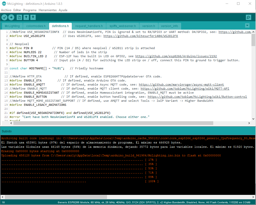Screen dimensions: 256x205
Task: Open the Serial Monitor magnifier icon
Action: (248, 17)
